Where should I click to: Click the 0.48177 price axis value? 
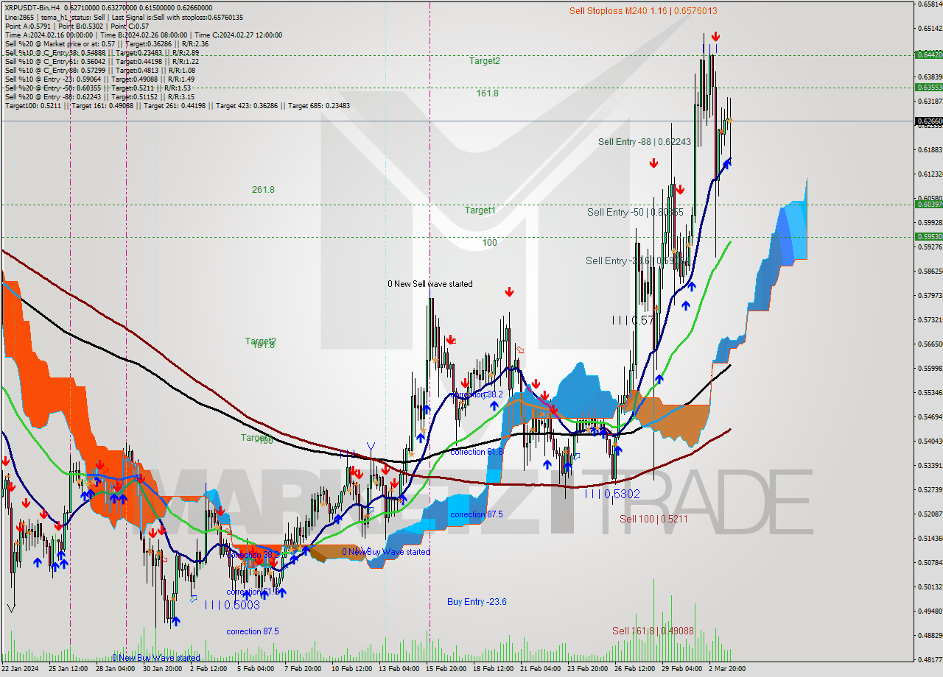point(929,659)
